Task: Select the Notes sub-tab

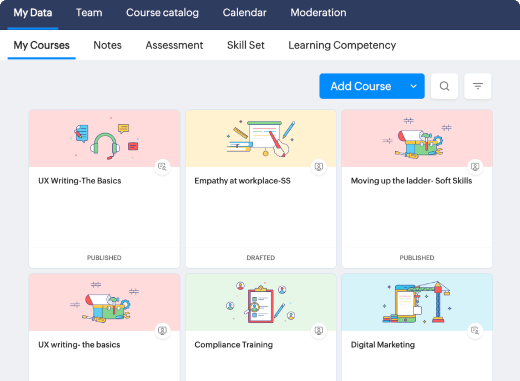Action: coord(108,45)
